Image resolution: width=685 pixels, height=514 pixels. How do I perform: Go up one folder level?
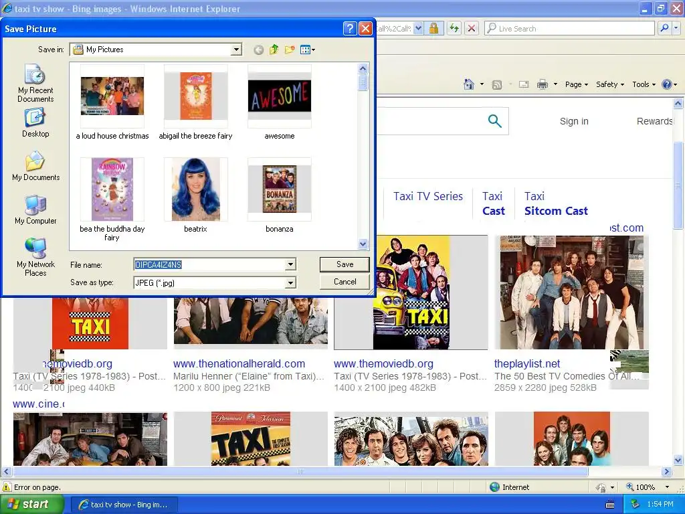coord(274,50)
